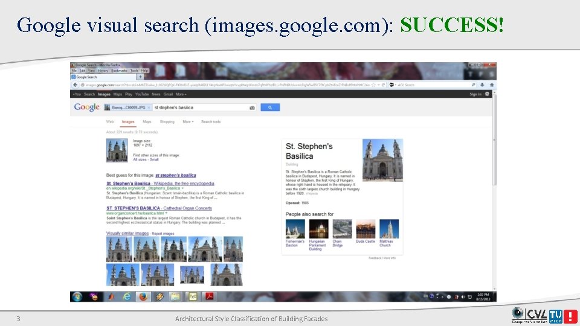Expand the dropdown next to the en.wikipedia.org result URL

pyautogui.click(x=182, y=188)
